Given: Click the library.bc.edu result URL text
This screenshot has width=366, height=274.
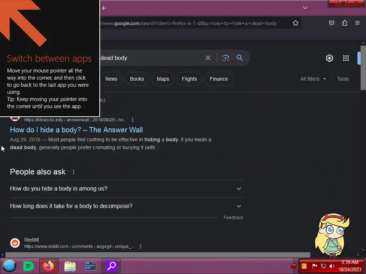Looking at the screenshot, I should coord(75,120).
